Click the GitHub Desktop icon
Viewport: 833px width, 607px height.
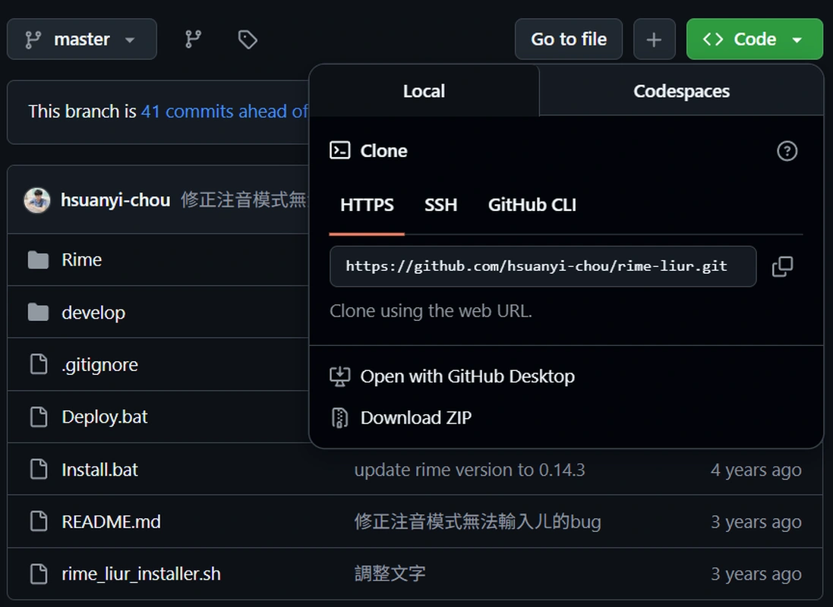pos(339,376)
